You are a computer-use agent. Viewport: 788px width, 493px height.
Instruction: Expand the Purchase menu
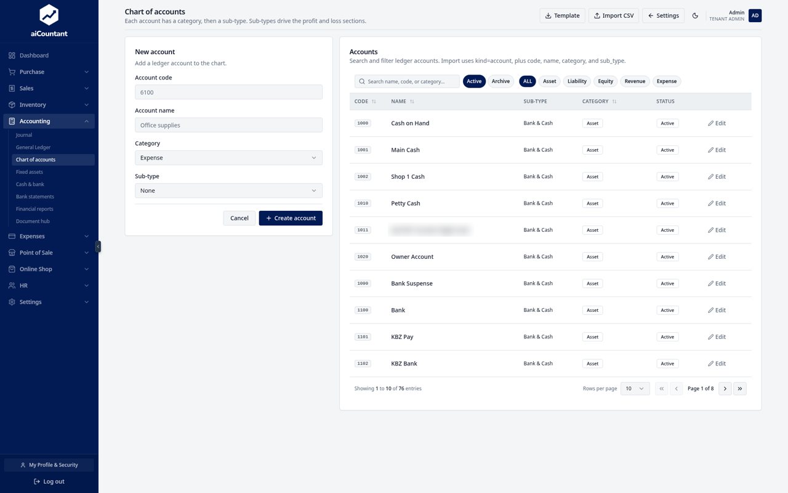coord(49,72)
